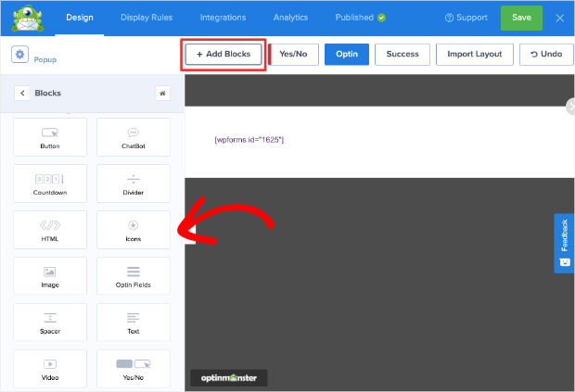
Task: Add a Countdown block
Action: [x=50, y=183]
